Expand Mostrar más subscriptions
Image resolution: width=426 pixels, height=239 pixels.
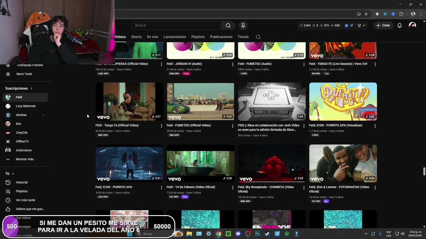pos(25,159)
